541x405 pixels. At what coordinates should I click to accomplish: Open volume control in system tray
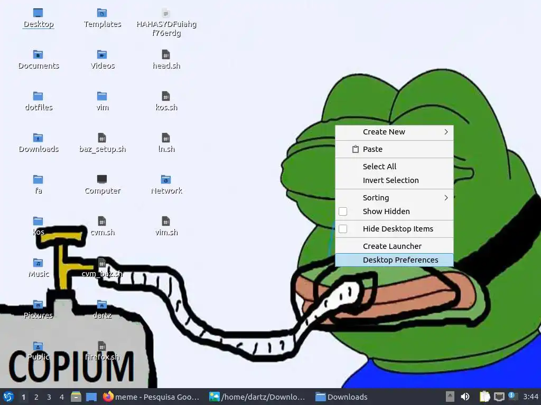(x=465, y=397)
